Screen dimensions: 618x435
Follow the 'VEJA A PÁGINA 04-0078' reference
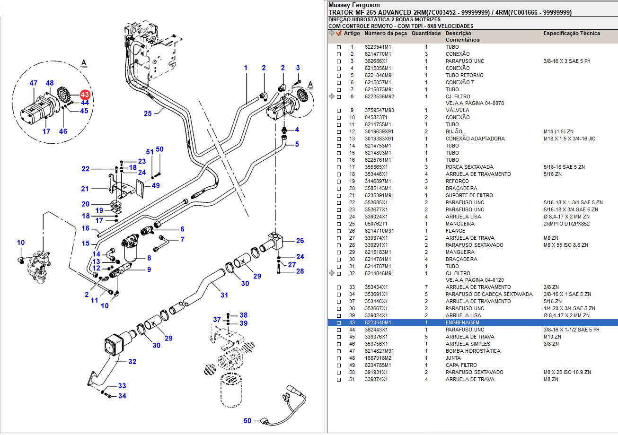pos(474,103)
